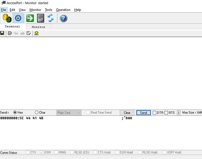Click the Send button
Image resolution: width=202 pixels, height=159 pixels.
144,113
